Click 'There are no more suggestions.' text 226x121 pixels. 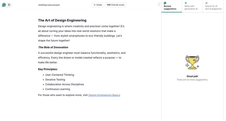coord(192,80)
